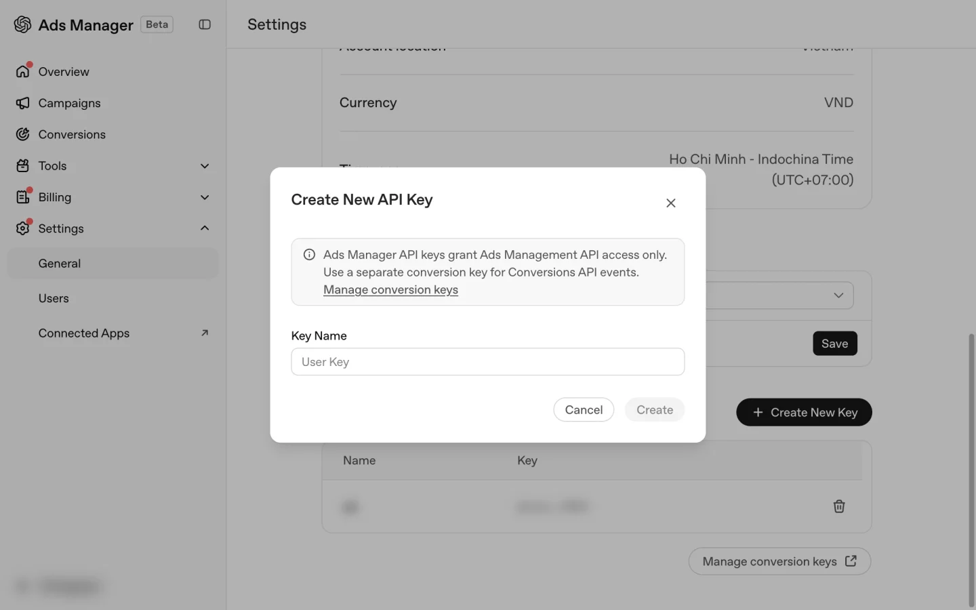
Task: Delete the API key with trash icon
Action: coord(839,506)
